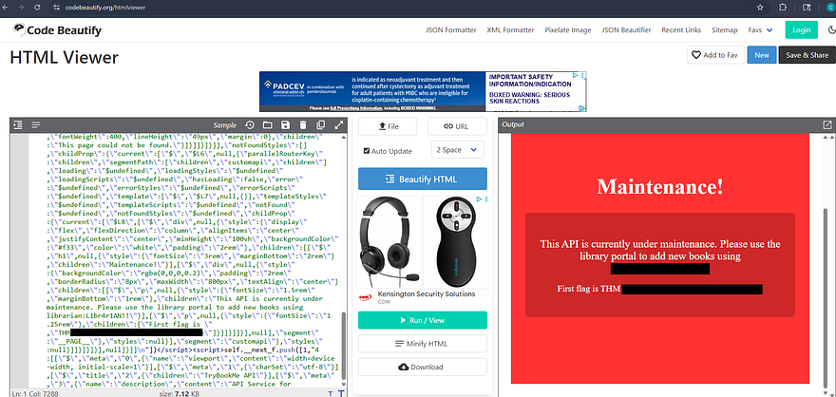Click the Download button

tap(422, 367)
